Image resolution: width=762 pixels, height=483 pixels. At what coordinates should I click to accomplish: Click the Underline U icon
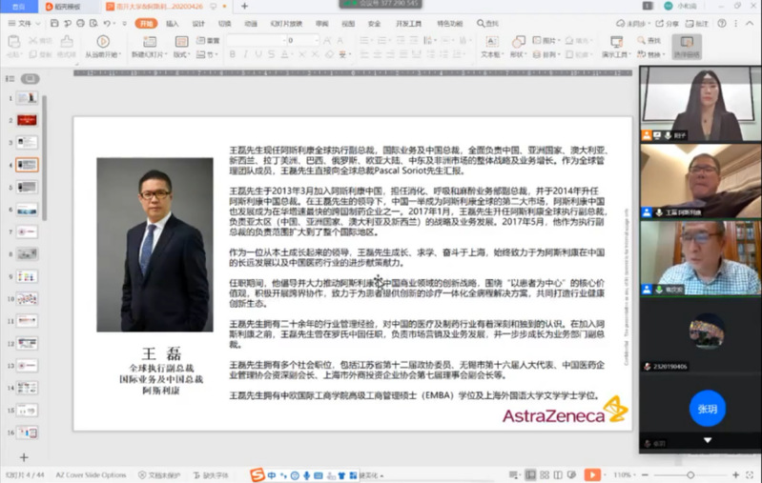coord(258,54)
